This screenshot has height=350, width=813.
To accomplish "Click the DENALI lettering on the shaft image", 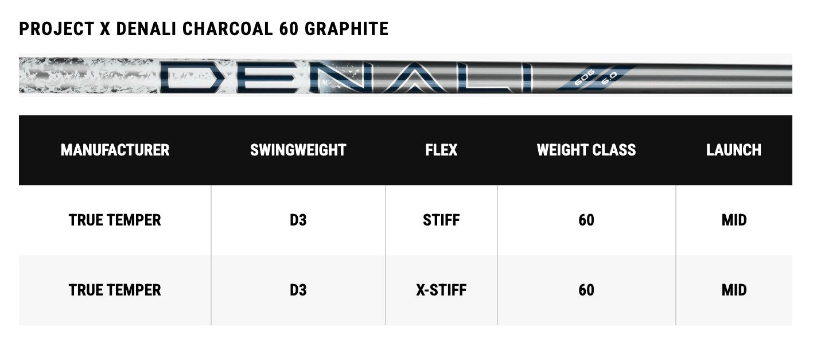I will pyautogui.click(x=344, y=77).
